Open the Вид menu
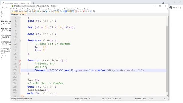The width and height of the screenshot is (183, 103). tap(28, 9)
